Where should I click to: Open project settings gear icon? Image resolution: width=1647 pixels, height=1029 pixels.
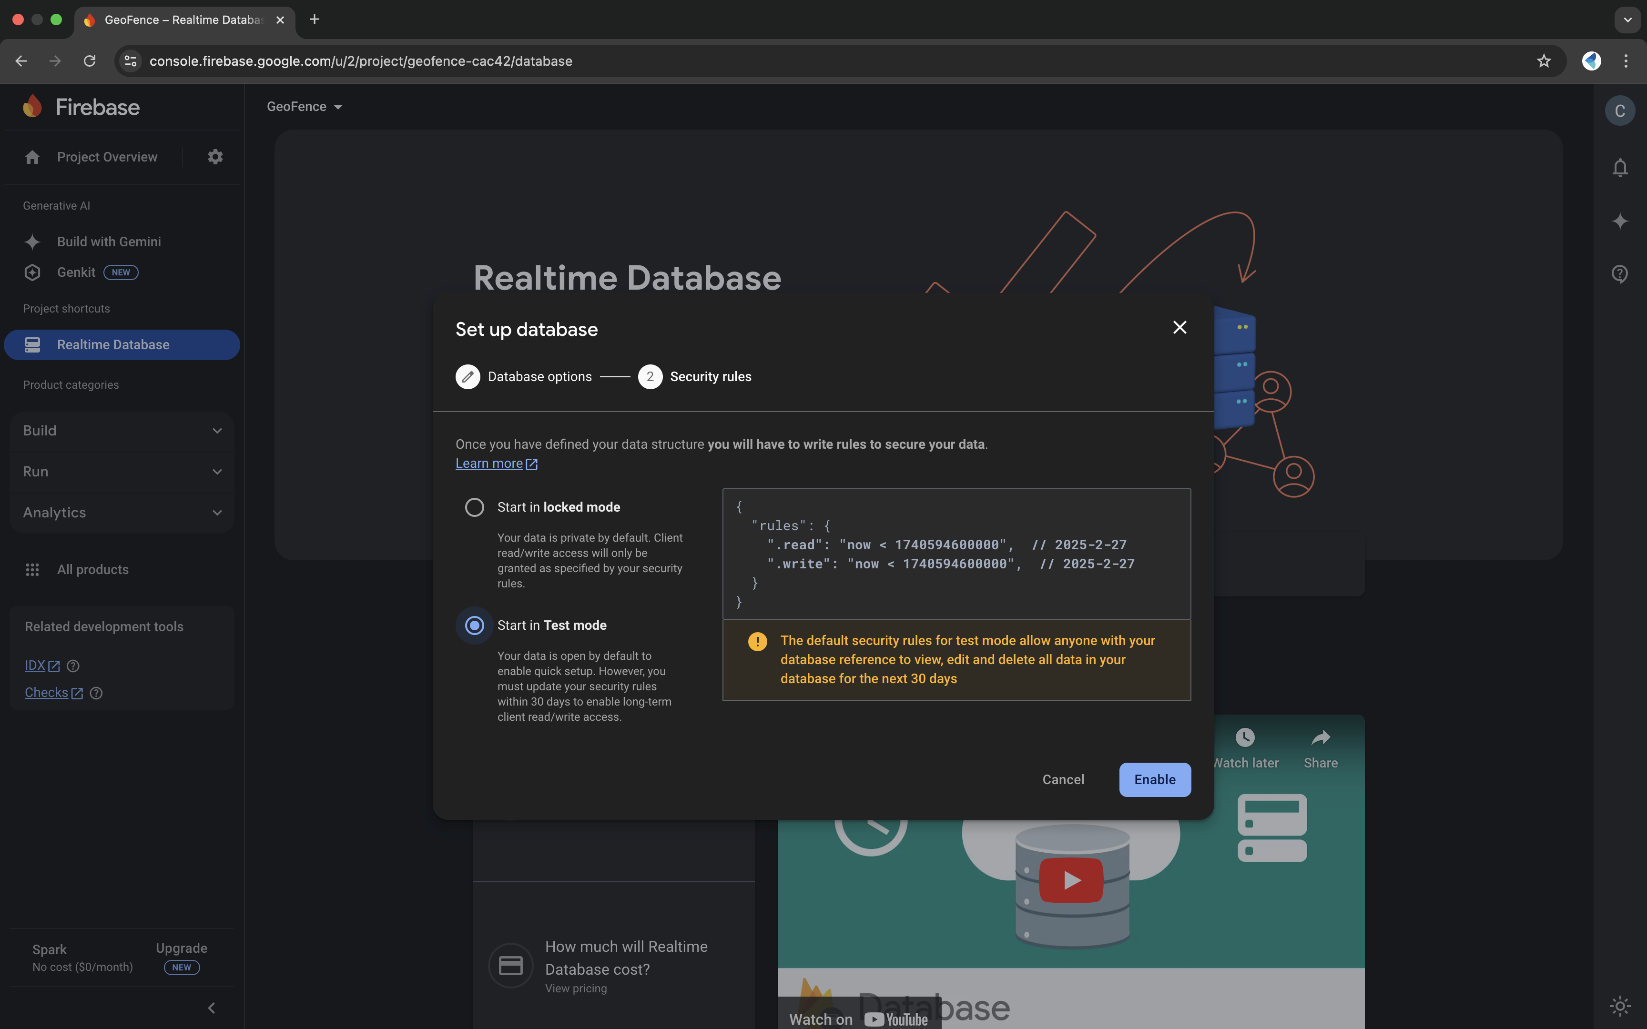pyautogui.click(x=215, y=157)
